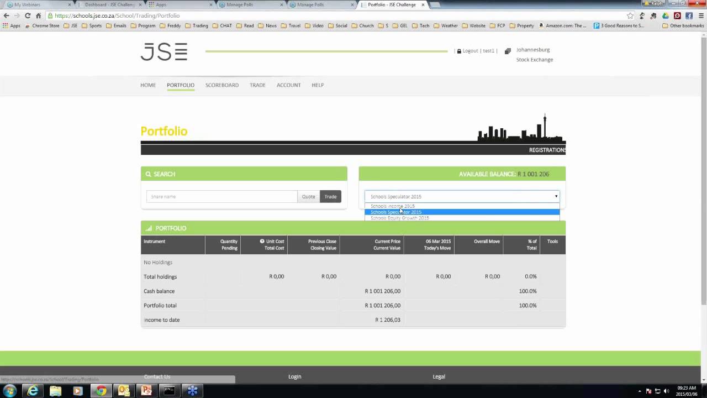Open ACCOUNT navigation item
The image size is (707, 398).
(289, 85)
